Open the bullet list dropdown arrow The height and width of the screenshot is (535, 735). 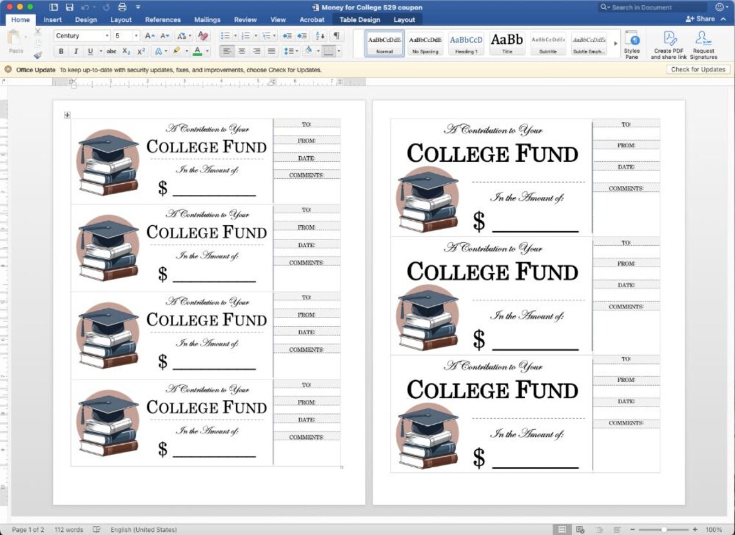tap(235, 35)
